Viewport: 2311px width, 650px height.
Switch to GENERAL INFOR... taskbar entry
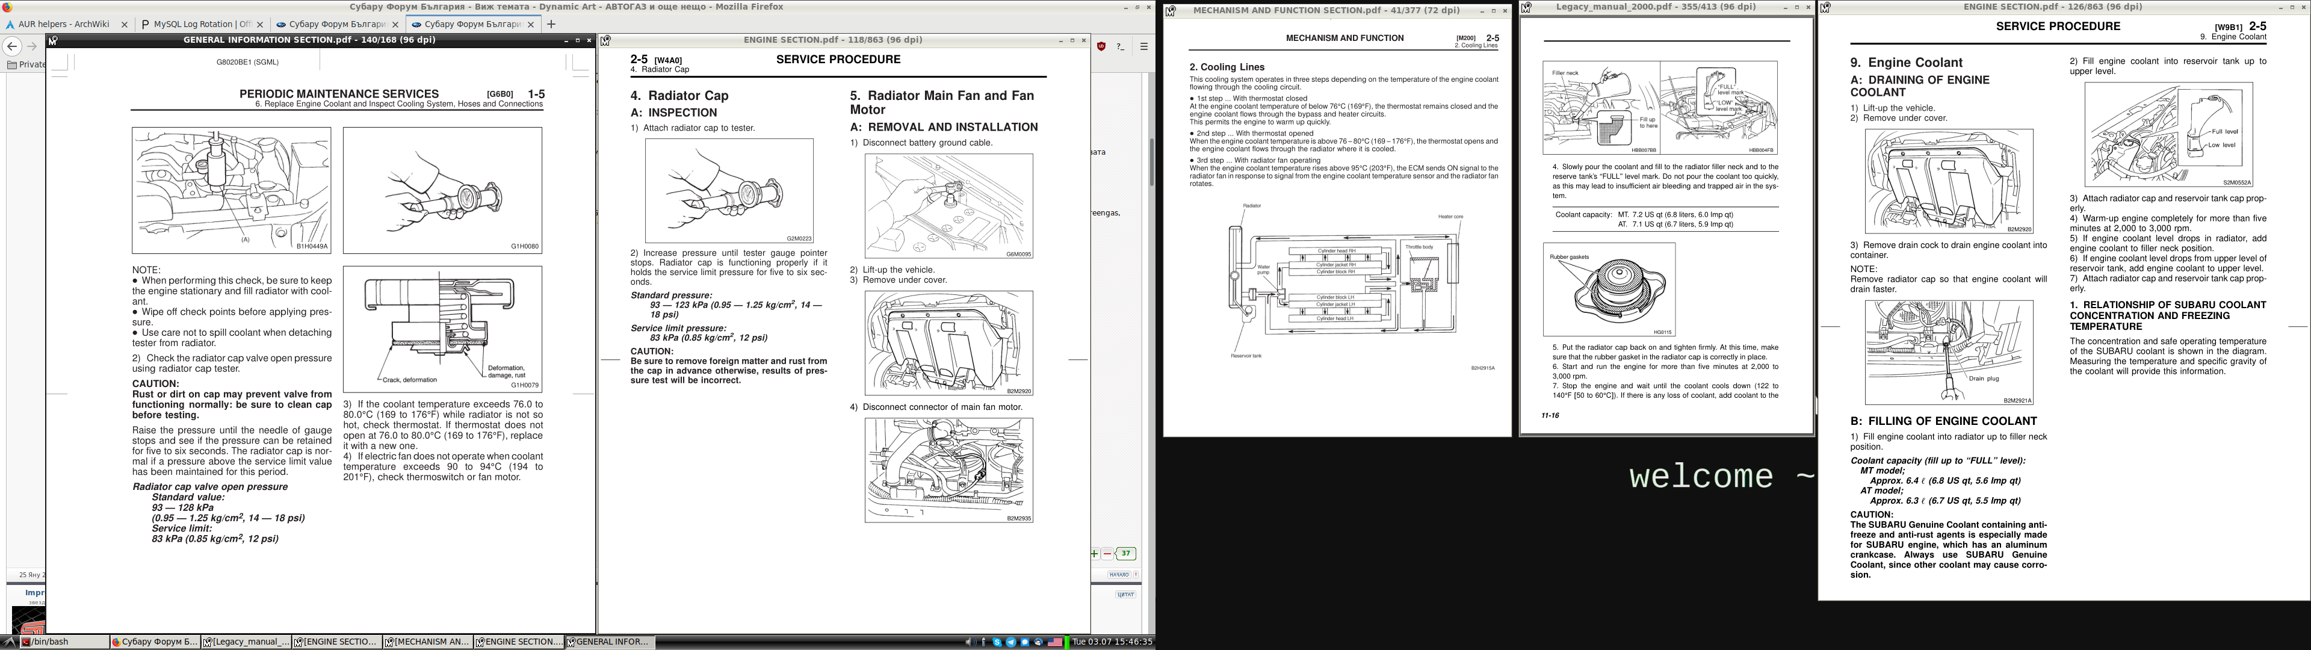(609, 642)
